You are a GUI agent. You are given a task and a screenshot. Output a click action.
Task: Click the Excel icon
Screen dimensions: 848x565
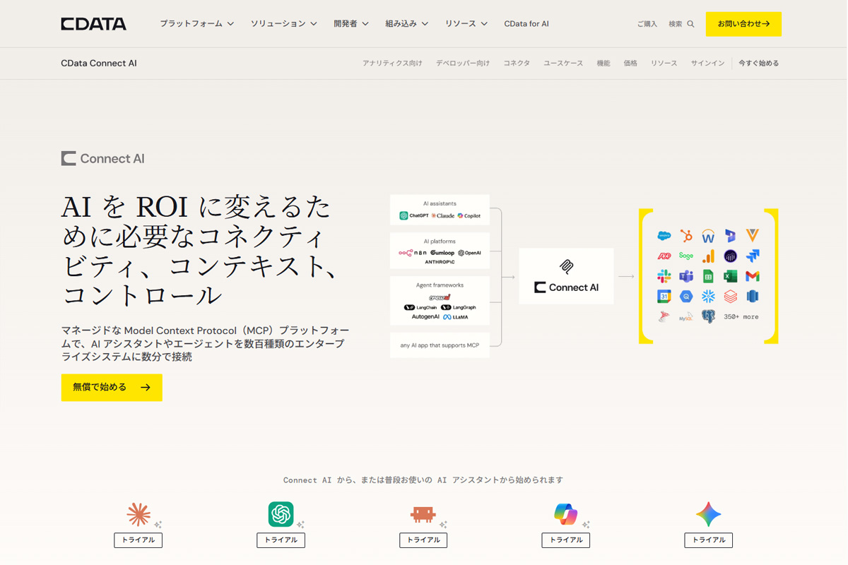click(x=730, y=276)
